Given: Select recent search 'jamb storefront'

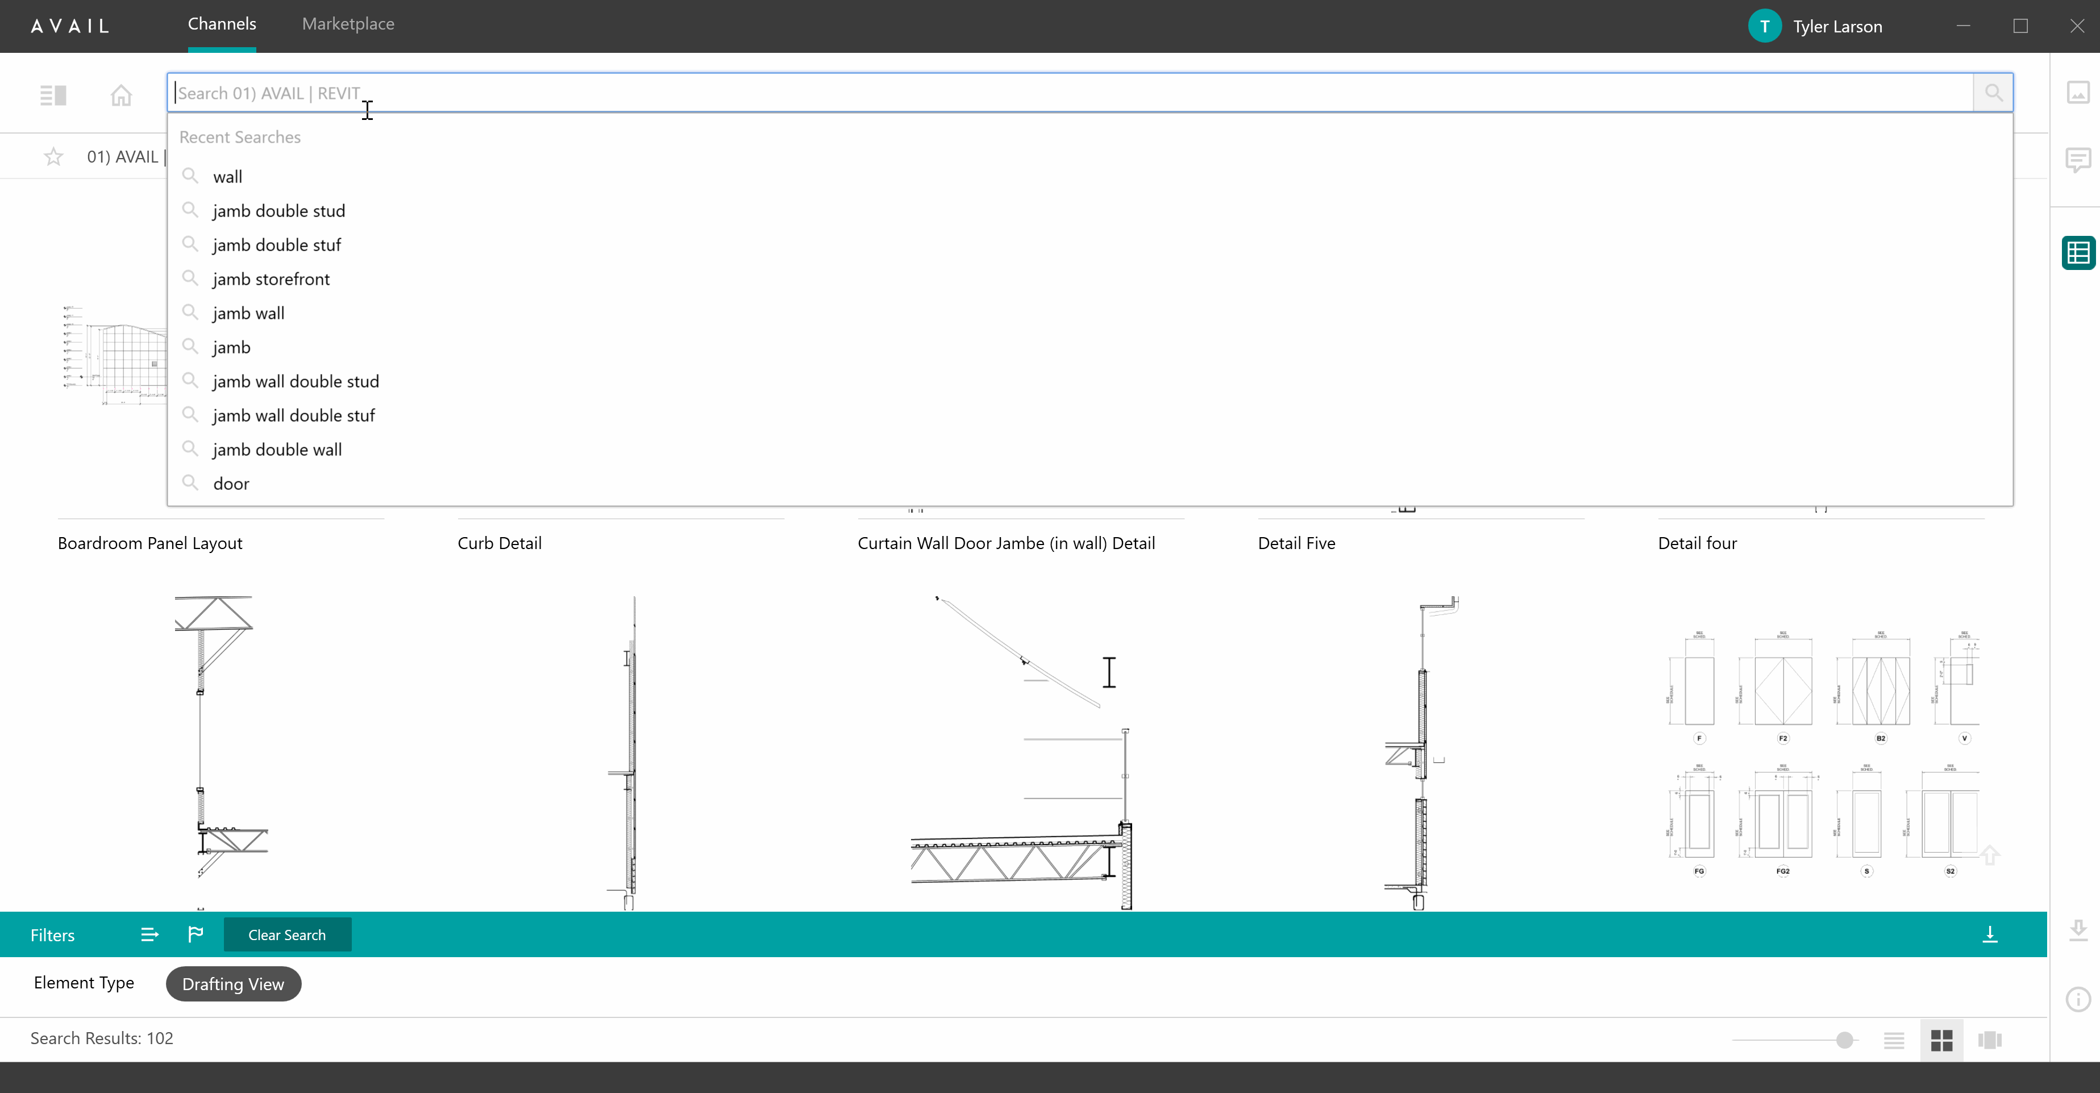Looking at the screenshot, I should coord(271,279).
